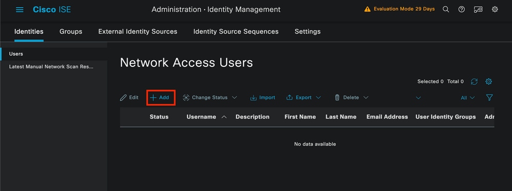Sort by the Status column
The height and width of the screenshot is (191, 512).
[159, 117]
